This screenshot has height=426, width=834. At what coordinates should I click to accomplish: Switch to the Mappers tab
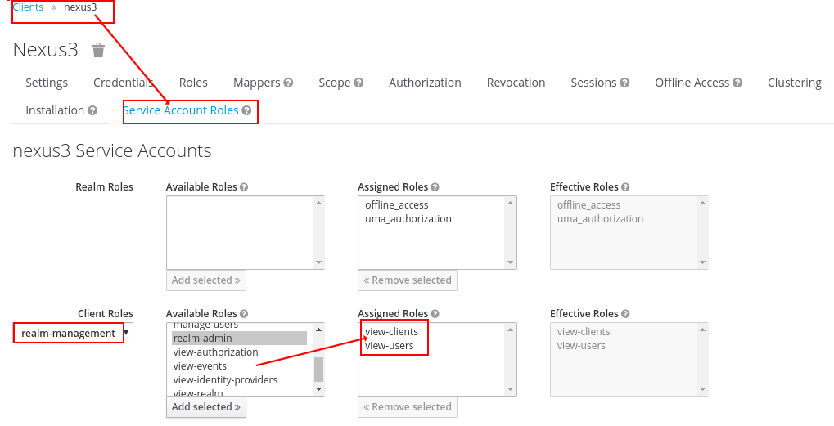(x=256, y=83)
